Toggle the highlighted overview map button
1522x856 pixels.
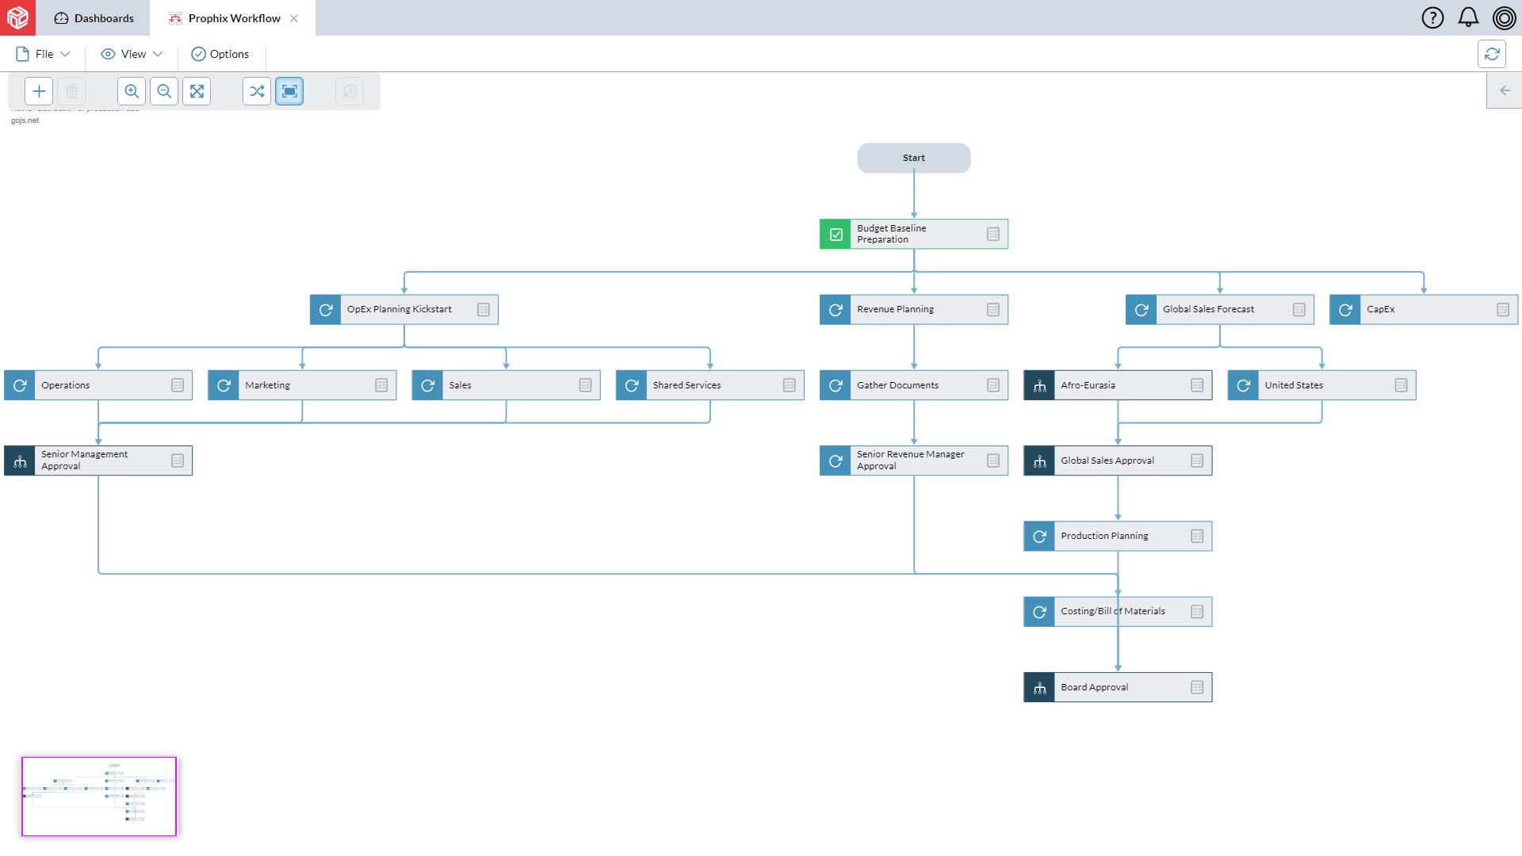click(x=289, y=91)
